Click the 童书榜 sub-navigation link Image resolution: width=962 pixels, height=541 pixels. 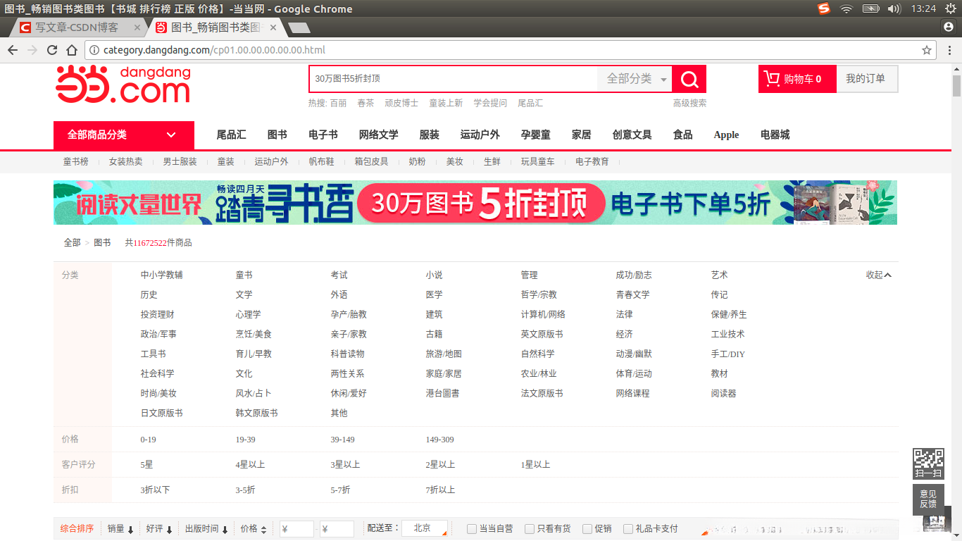(x=76, y=162)
